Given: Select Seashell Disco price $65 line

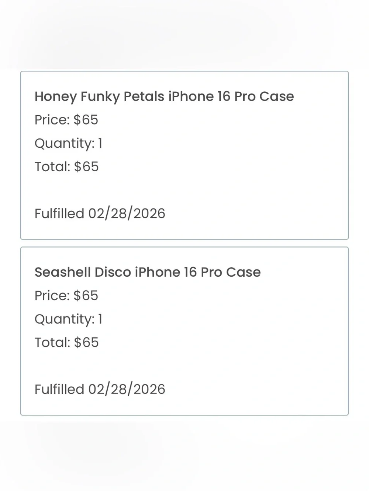Looking at the screenshot, I should [66, 295].
